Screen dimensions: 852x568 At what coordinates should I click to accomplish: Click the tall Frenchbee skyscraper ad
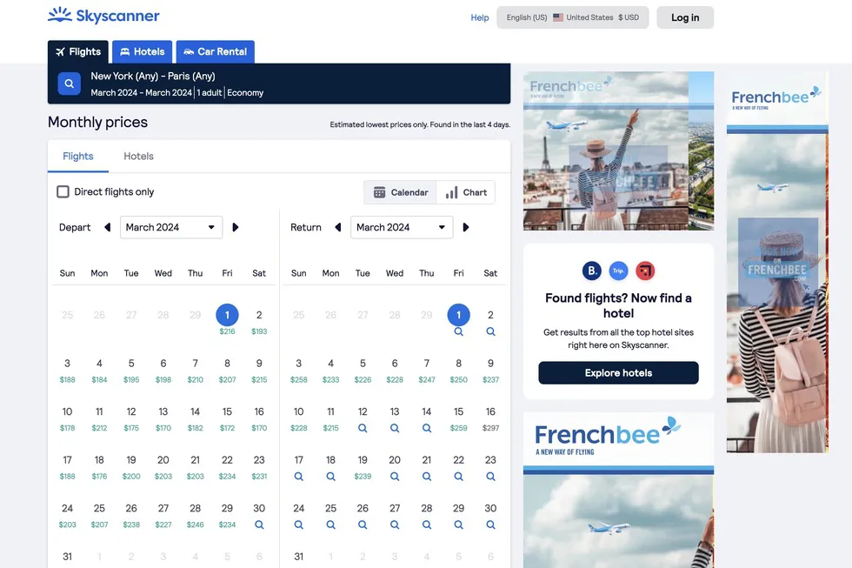[x=777, y=262]
